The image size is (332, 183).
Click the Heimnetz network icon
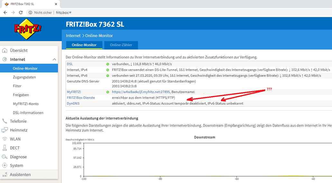pos(5,130)
